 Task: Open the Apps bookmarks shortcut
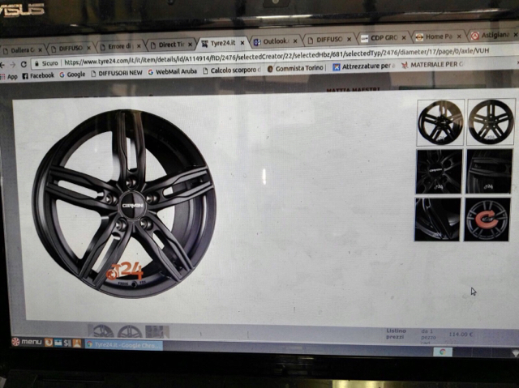tap(9, 77)
